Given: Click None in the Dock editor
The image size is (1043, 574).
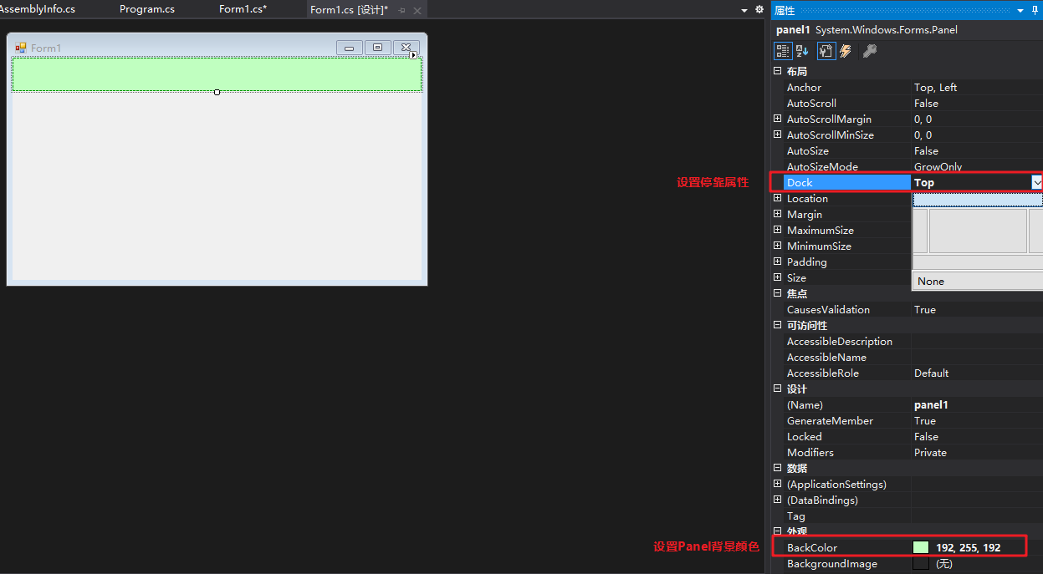Looking at the screenshot, I should click(x=930, y=281).
